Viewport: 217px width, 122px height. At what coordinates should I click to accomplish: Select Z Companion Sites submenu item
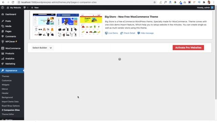click(11, 110)
